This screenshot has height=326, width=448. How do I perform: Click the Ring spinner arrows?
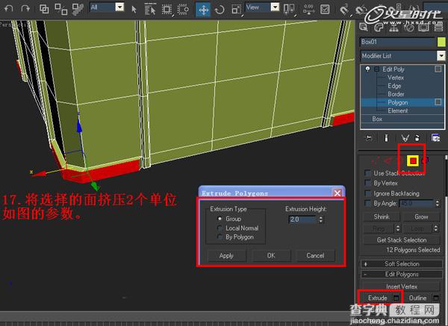(x=397, y=228)
